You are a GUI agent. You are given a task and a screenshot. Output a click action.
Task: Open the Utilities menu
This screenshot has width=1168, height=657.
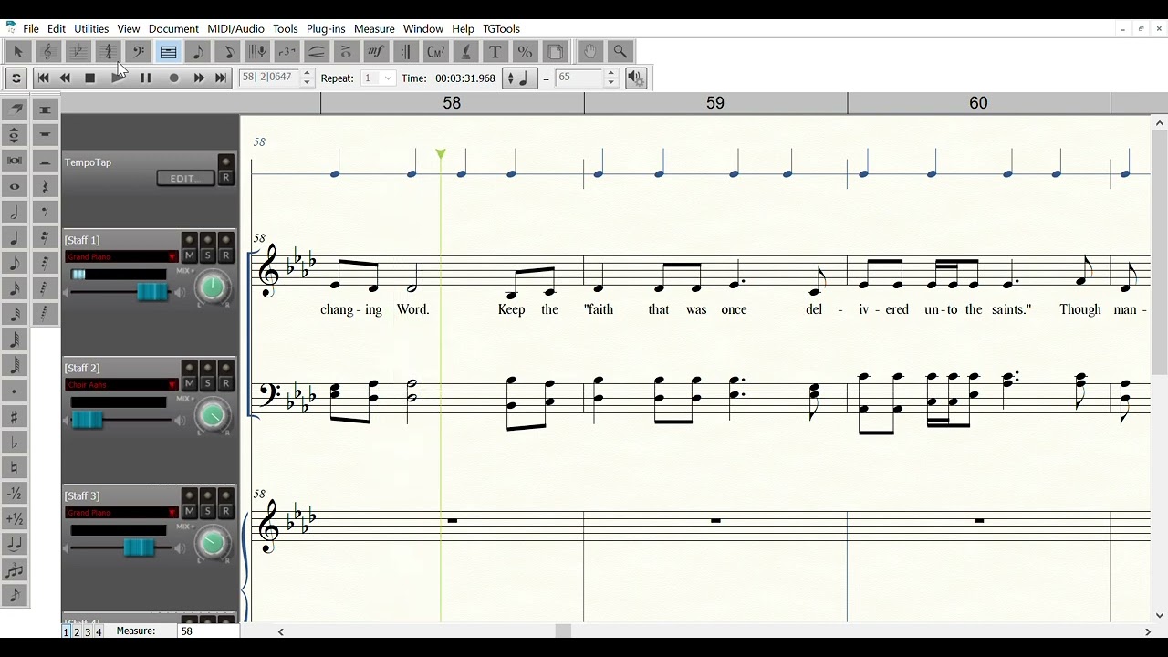(x=91, y=29)
